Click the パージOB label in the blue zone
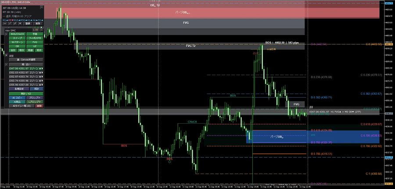Image resolution: width=395 pixels, height=189 pixels. point(277,137)
